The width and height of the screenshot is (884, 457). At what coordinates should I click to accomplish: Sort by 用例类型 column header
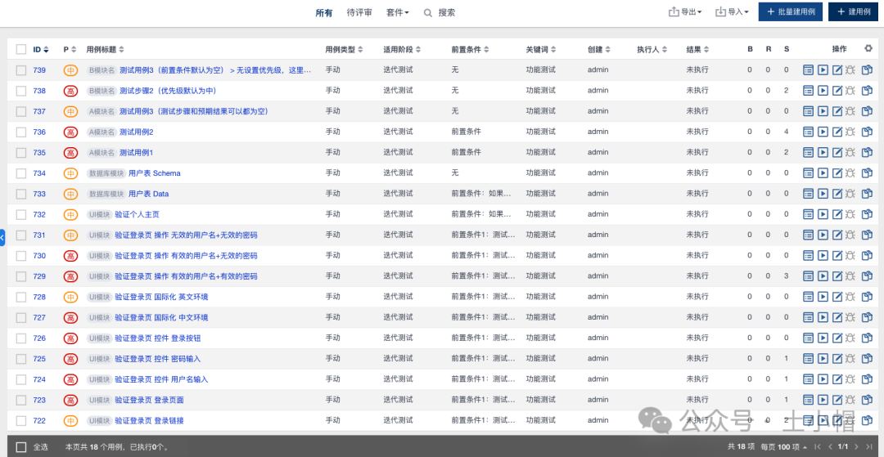(345, 50)
